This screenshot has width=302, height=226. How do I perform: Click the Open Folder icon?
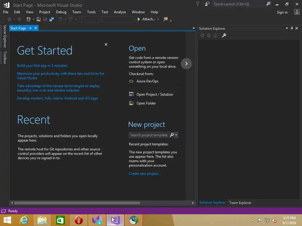click(x=131, y=103)
